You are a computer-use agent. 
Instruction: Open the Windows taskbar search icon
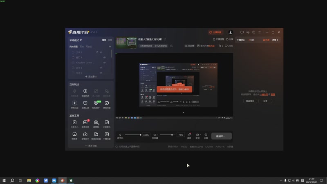[x=12, y=180]
